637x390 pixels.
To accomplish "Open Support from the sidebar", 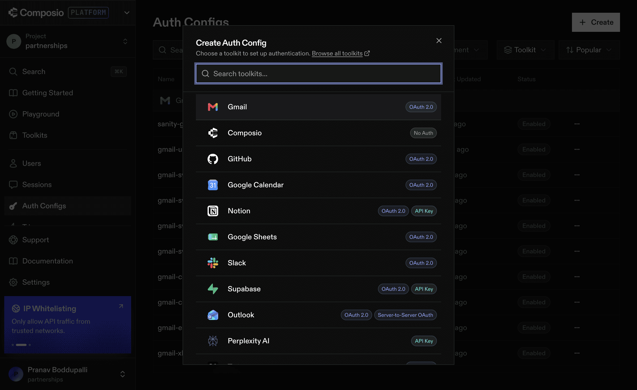I will tap(67, 240).
